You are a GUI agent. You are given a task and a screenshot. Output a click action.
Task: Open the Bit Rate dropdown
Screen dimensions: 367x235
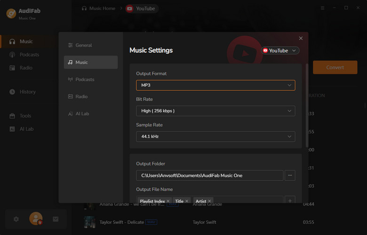[x=215, y=111]
